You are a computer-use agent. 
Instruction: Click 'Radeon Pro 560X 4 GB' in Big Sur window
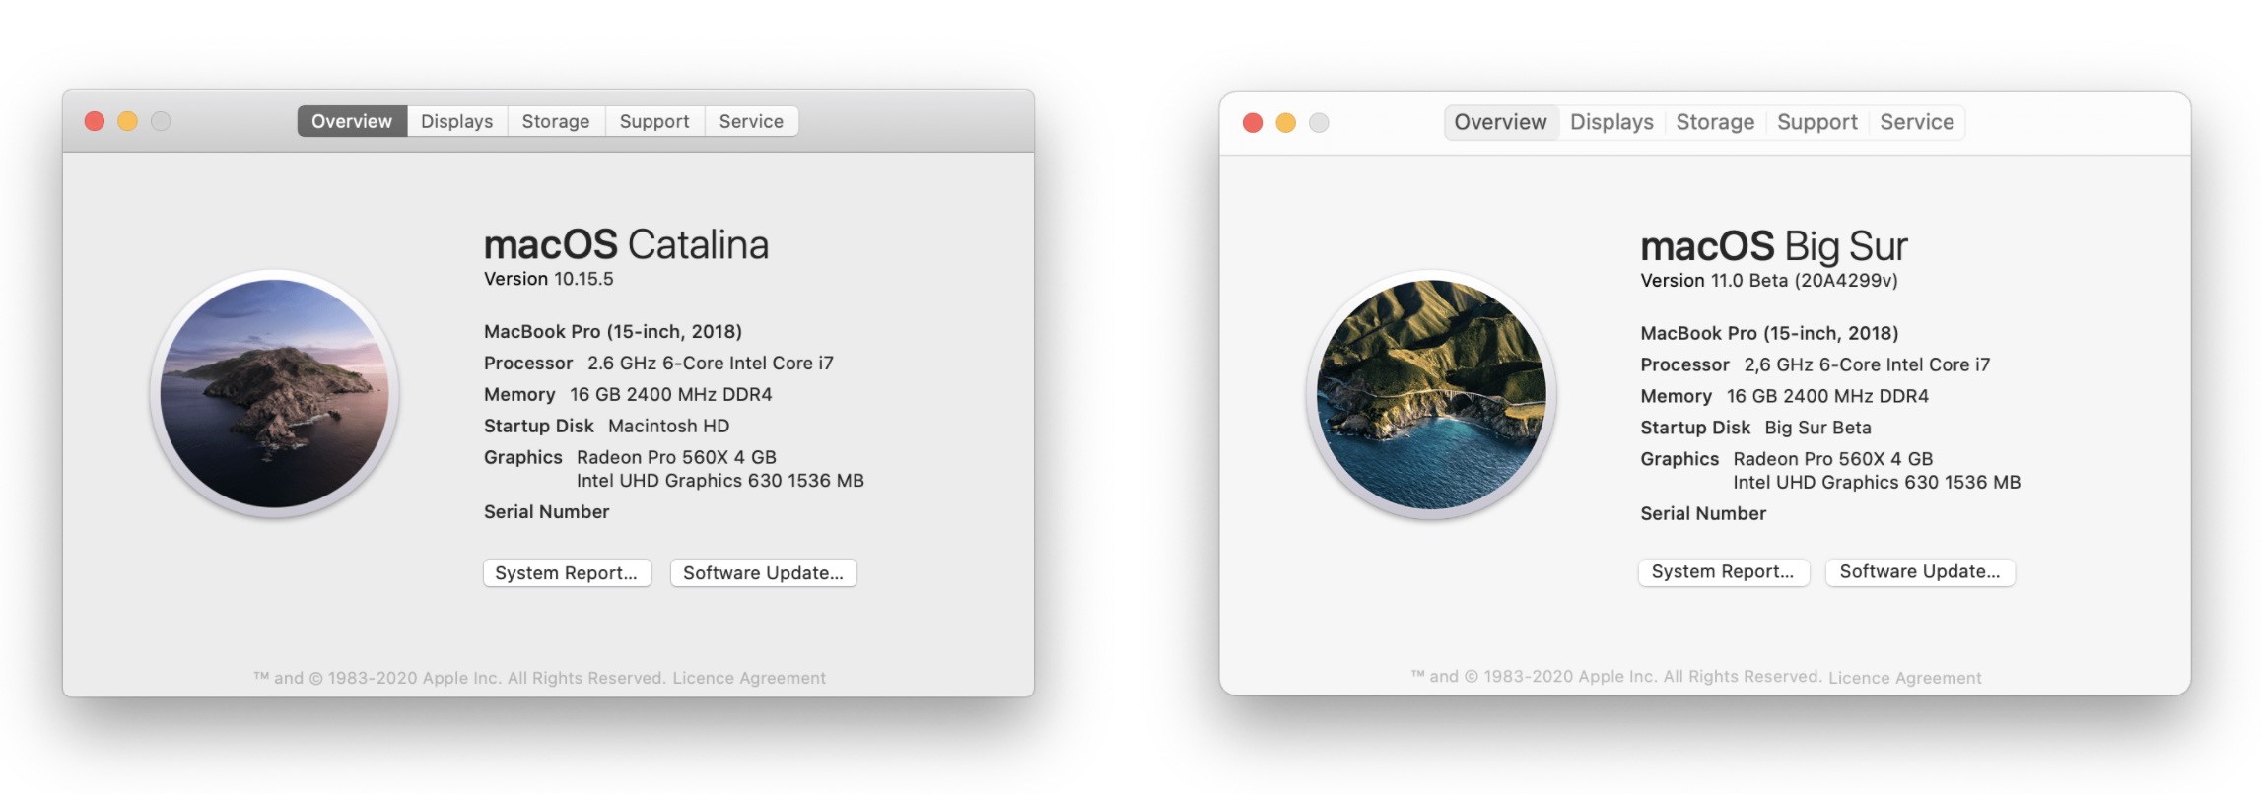click(x=1833, y=459)
